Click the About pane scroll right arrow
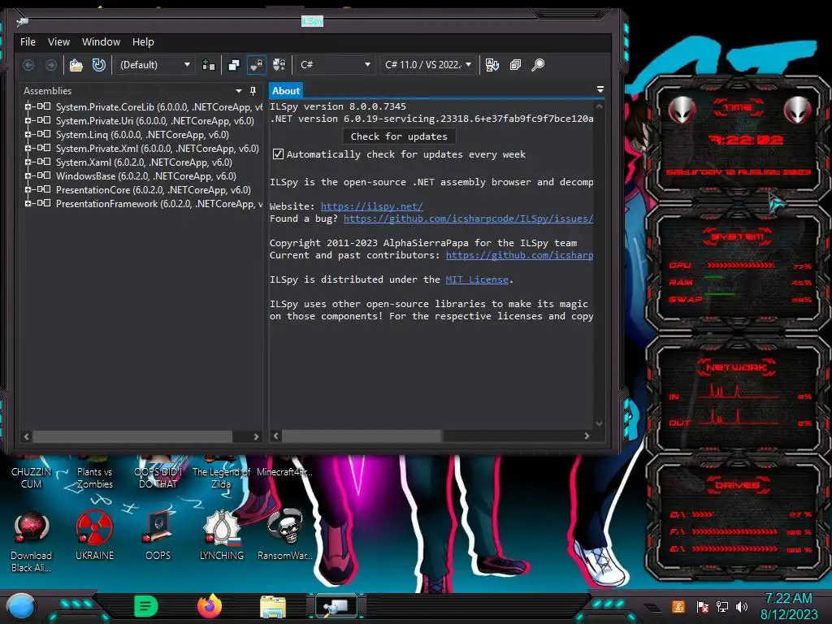 tap(587, 436)
